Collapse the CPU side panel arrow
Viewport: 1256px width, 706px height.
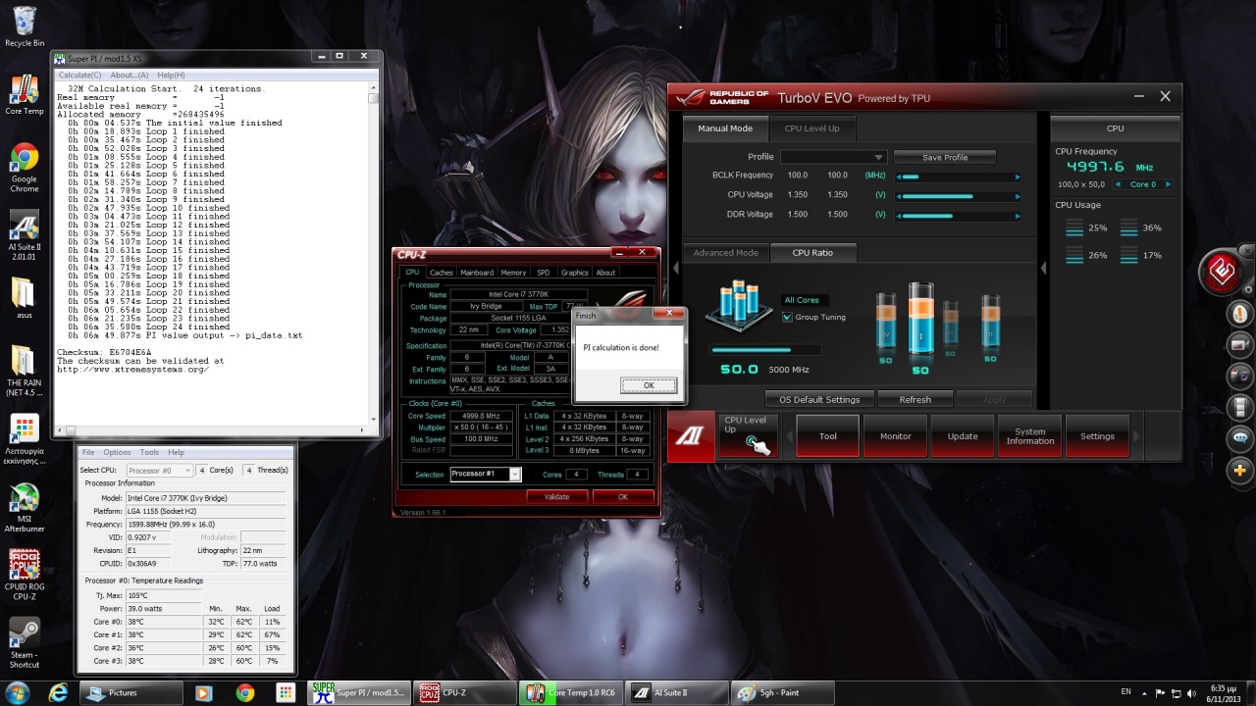[x=1044, y=267]
